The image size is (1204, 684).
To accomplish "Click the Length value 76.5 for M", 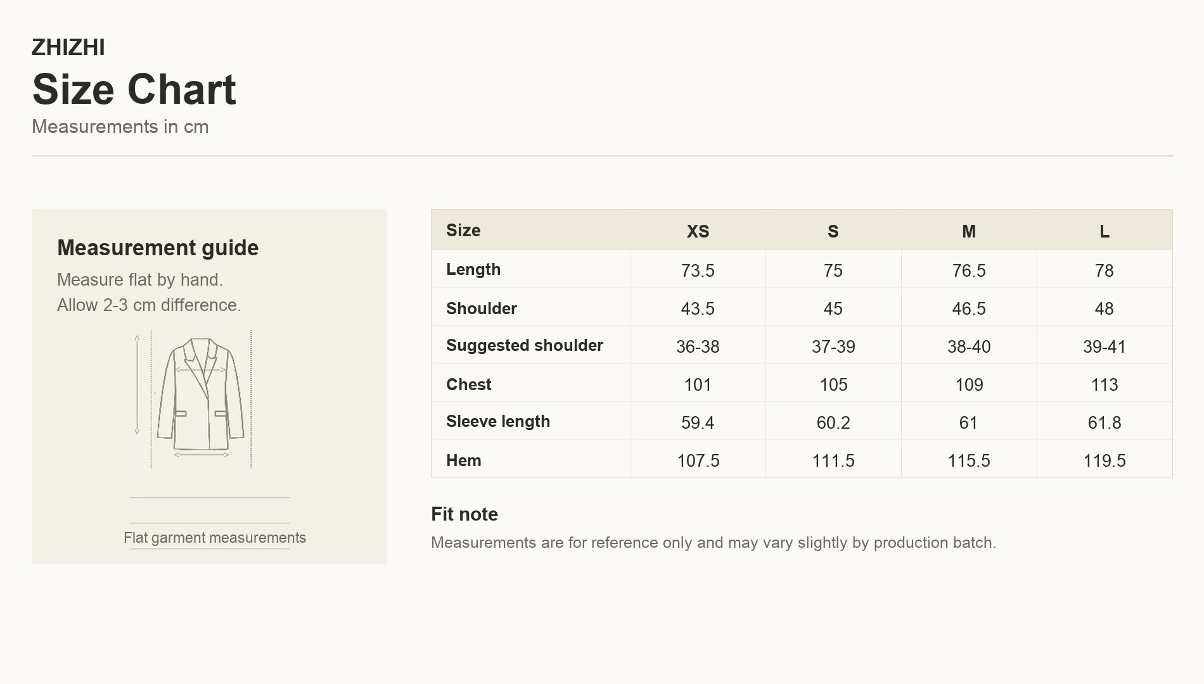I will (969, 270).
